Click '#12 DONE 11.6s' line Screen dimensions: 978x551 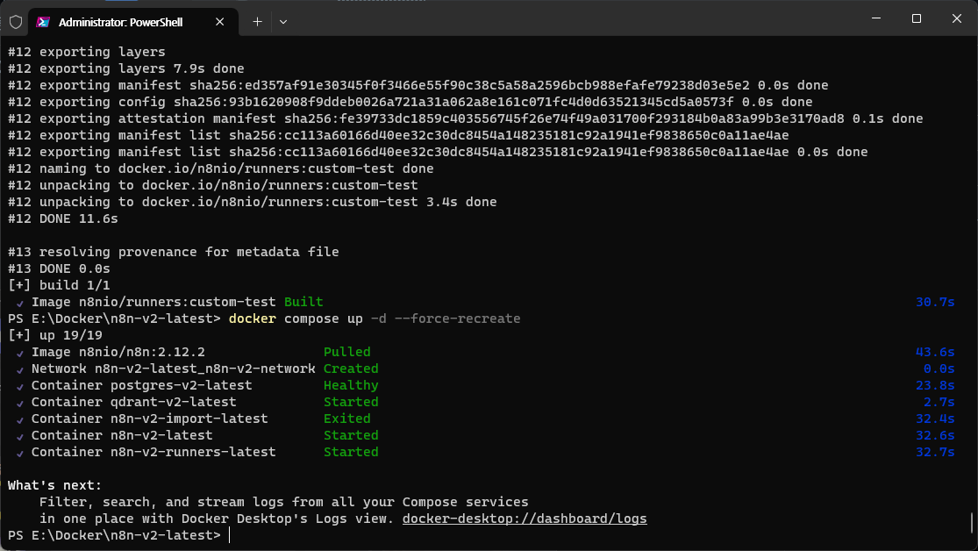coord(62,219)
